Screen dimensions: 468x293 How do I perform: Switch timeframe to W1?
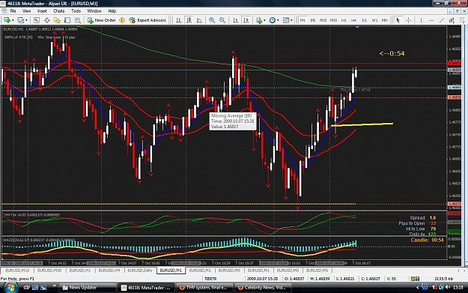coord(374,20)
